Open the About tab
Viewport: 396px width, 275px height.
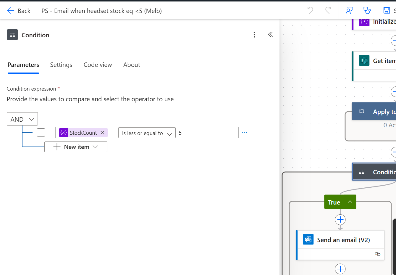click(x=132, y=65)
